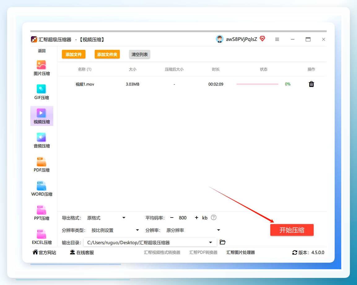Click the user avatar icon

[220, 39]
